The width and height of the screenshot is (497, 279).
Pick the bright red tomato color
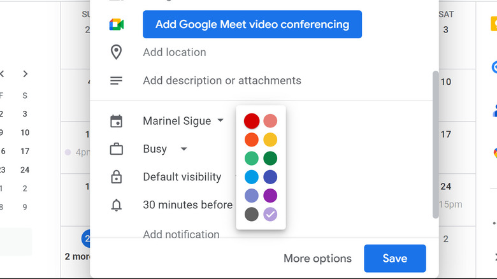(x=252, y=121)
